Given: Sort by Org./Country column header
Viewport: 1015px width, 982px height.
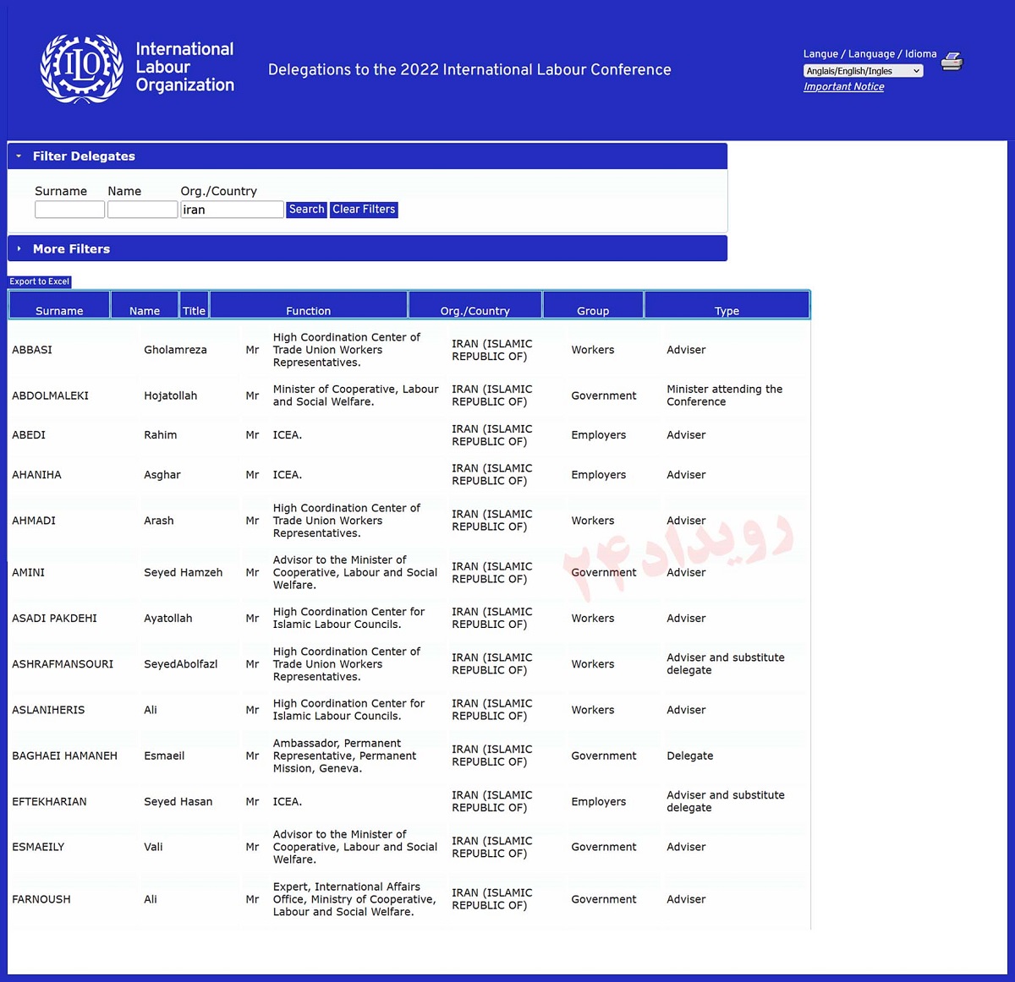Looking at the screenshot, I should click(475, 311).
